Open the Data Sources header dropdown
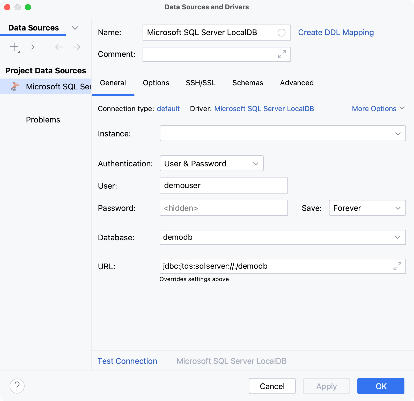Viewport: 414px width, 401px height. [x=75, y=28]
